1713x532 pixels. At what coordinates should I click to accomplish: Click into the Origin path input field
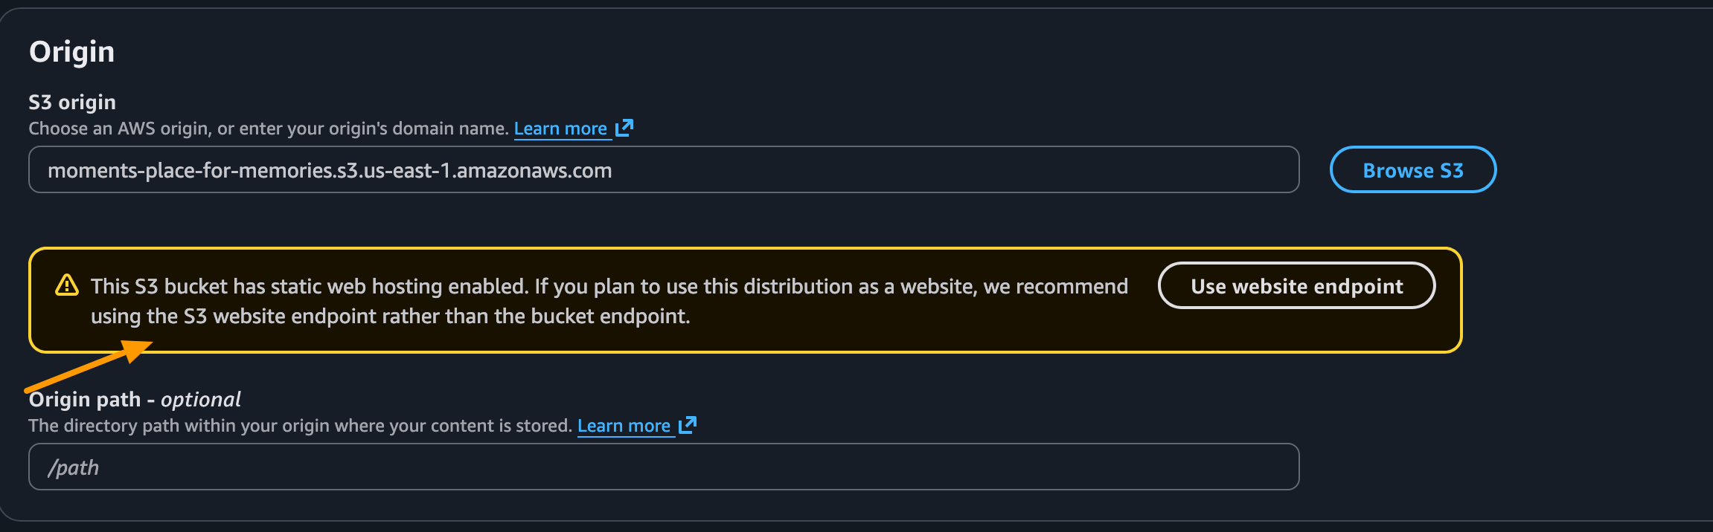tap(662, 467)
